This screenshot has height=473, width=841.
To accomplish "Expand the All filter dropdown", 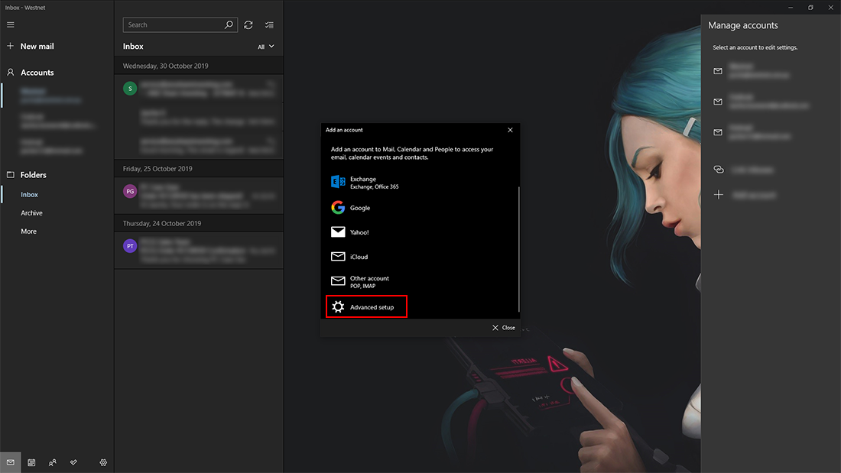I will coord(265,47).
